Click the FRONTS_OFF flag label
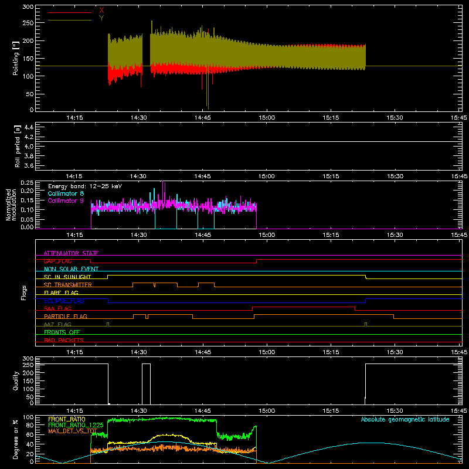This screenshot has height=469, width=469. (62, 332)
